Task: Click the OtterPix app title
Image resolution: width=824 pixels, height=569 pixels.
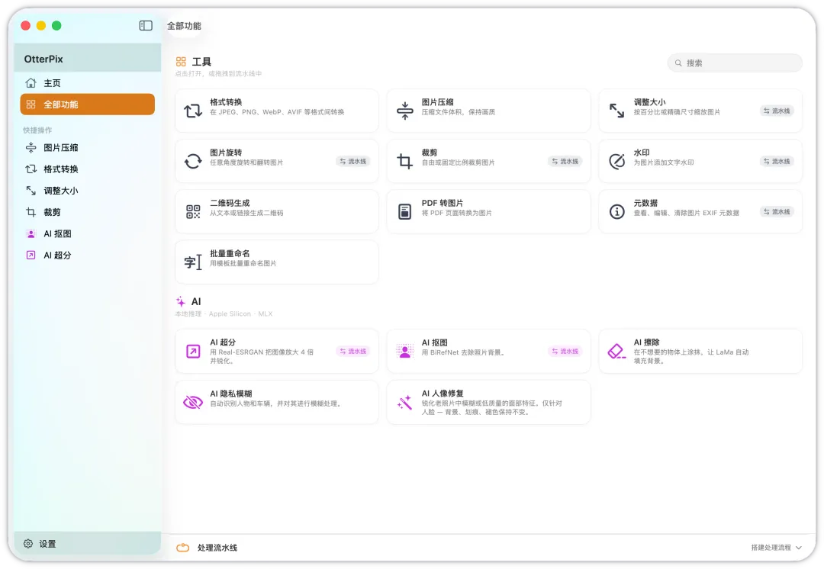Action: tap(43, 59)
